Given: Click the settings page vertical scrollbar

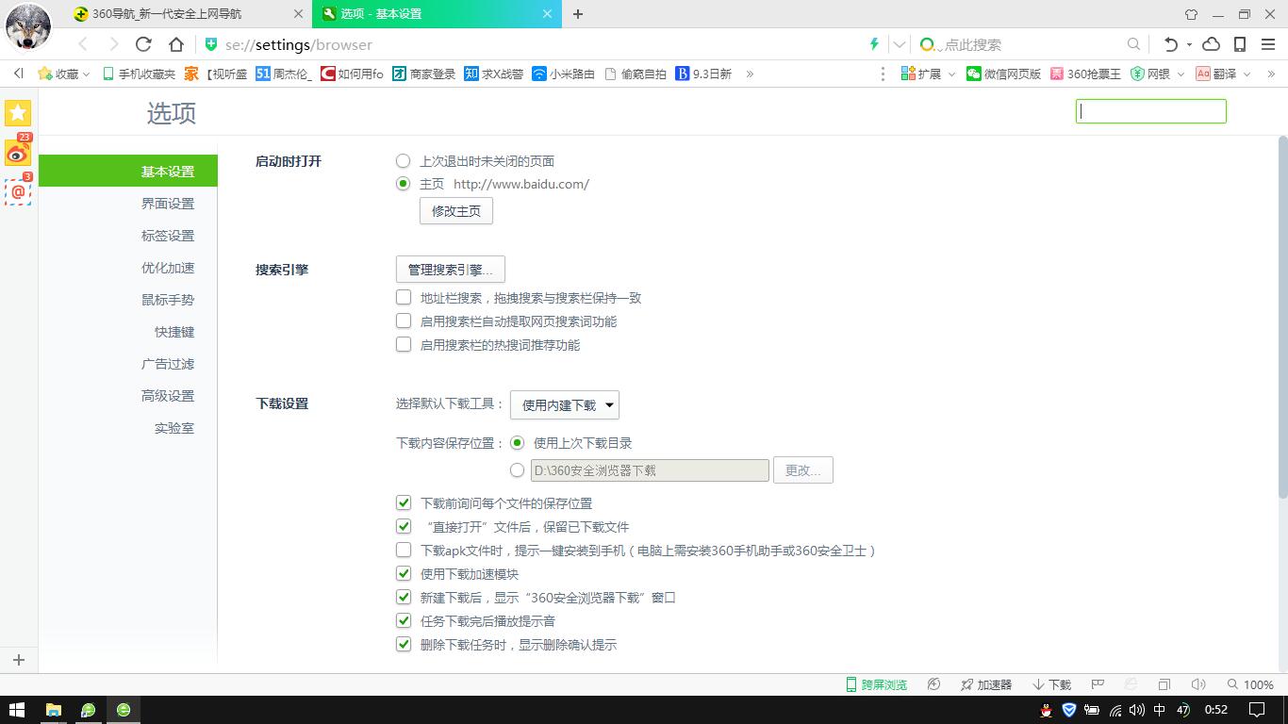Looking at the screenshot, I should pos(1282,317).
